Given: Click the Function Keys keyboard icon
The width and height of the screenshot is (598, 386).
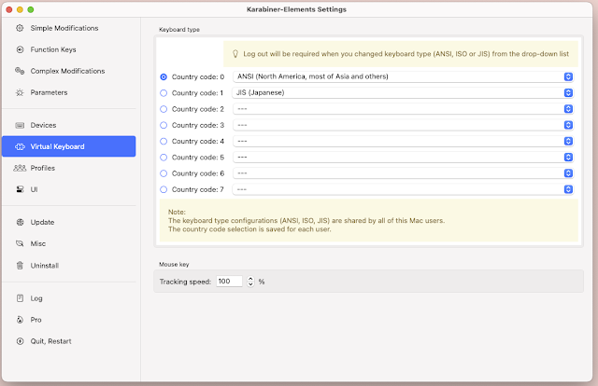Looking at the screenshot, I should coord(21,49).
